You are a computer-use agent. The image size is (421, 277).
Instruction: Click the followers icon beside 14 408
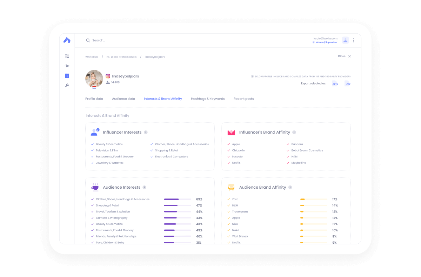(x=108, y=82)
